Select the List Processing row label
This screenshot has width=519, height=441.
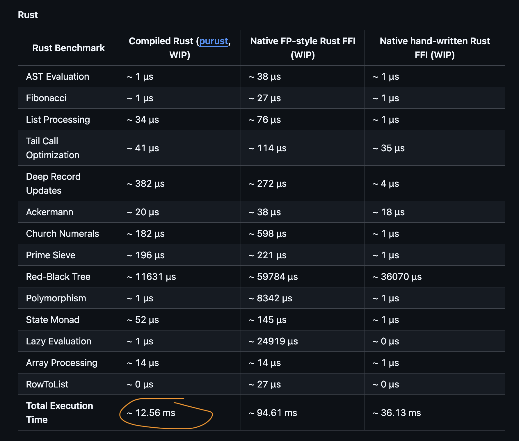coord(58,120)
